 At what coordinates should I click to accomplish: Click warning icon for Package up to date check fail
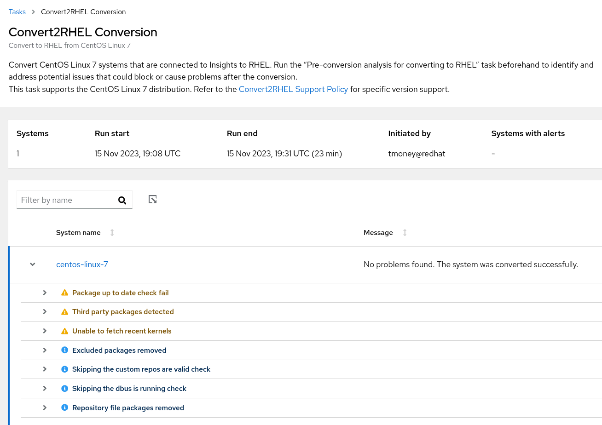point(65,293)
